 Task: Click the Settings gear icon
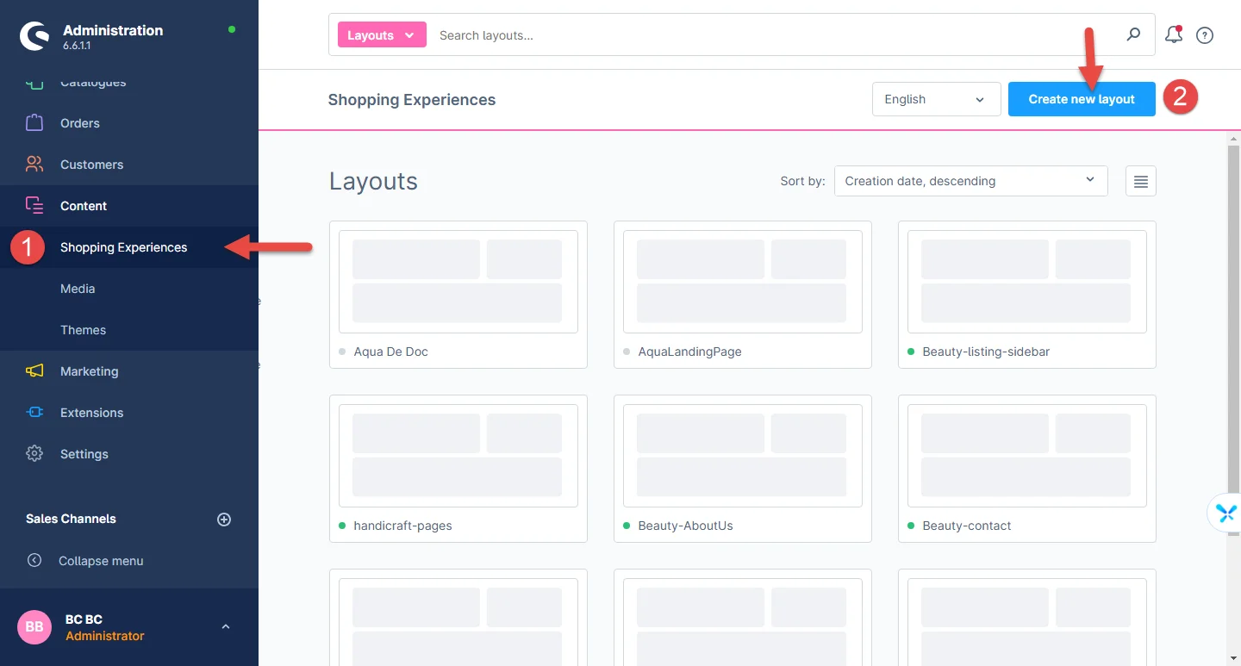pyautogui.click(x=34, y=454)
